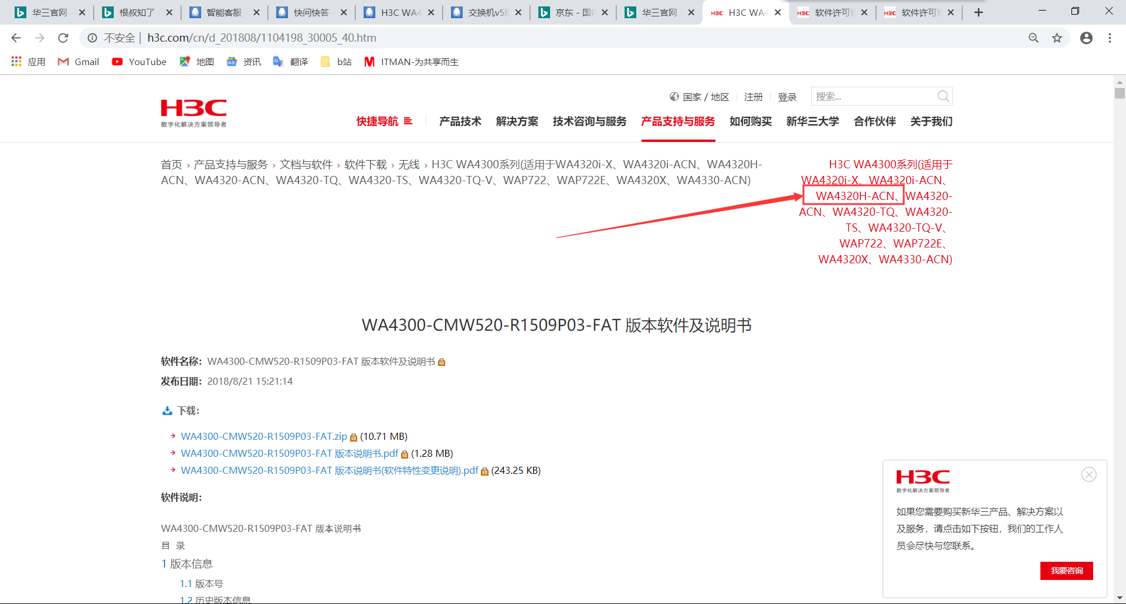Open the 软件特性变更说明 pdf link
Viewport: 1126px width, 604px height.
(330, 470)
